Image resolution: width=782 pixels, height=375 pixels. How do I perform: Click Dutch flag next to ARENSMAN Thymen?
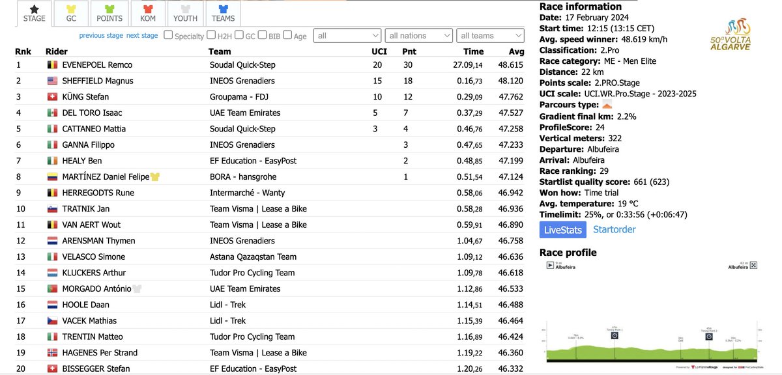(52, 241)
